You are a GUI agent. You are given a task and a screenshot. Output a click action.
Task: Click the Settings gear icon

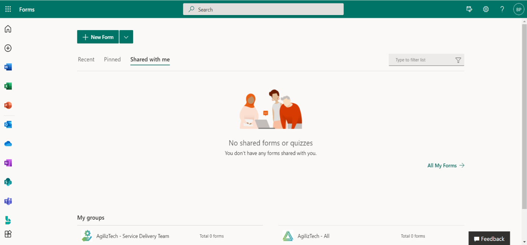tap(486, 9)
